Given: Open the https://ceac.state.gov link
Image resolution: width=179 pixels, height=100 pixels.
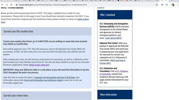Looking at the screenshot, I should pos(39,65).
